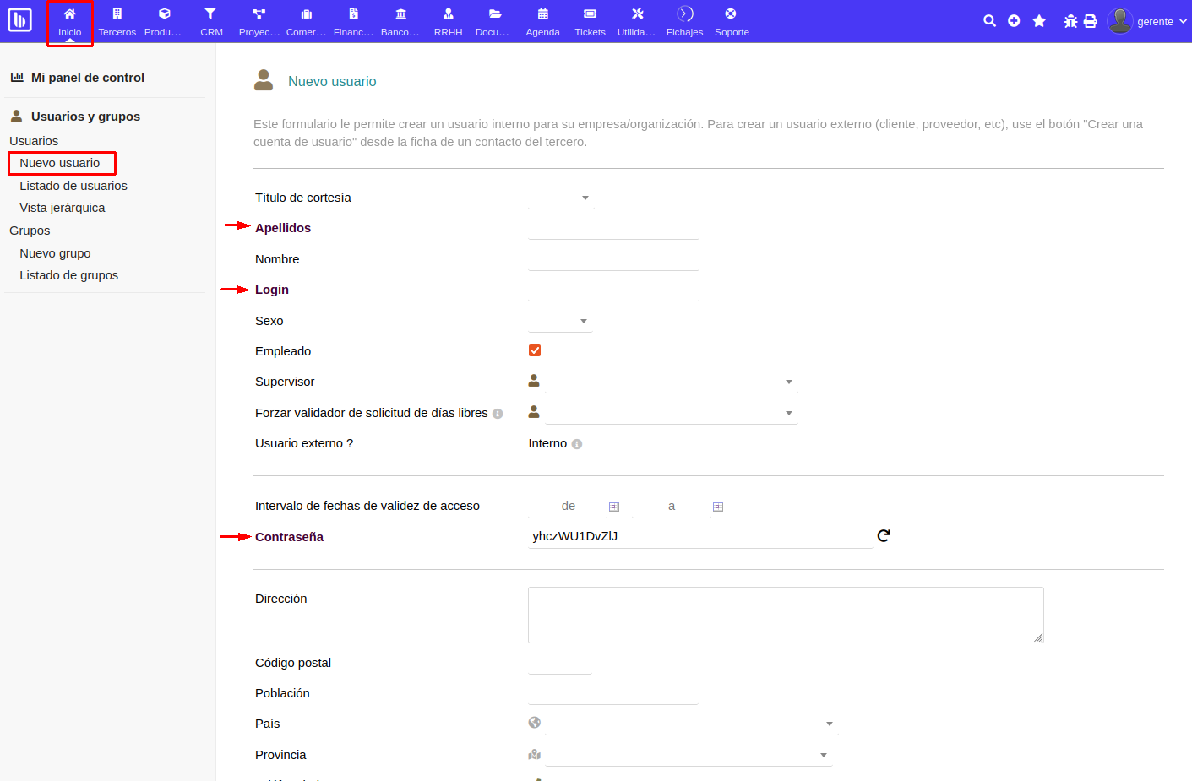Open the search magnifier in top bar
The width and height of the screenshot is (1192, 781).
click(x=989, y=21)
